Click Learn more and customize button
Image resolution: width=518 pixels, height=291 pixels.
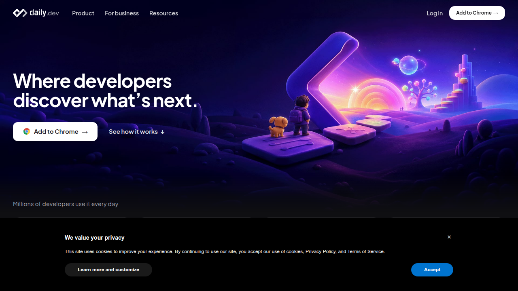(108, 270)
